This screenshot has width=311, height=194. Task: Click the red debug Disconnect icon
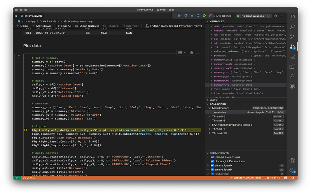(x=210, y=16)
